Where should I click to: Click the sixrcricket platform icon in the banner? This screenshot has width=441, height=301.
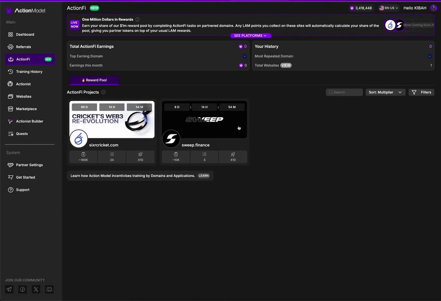[x=390, y=25]
